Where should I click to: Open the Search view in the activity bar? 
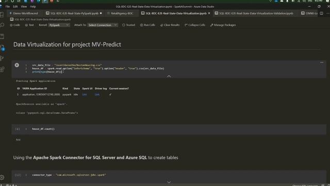[x=2, y=25]
